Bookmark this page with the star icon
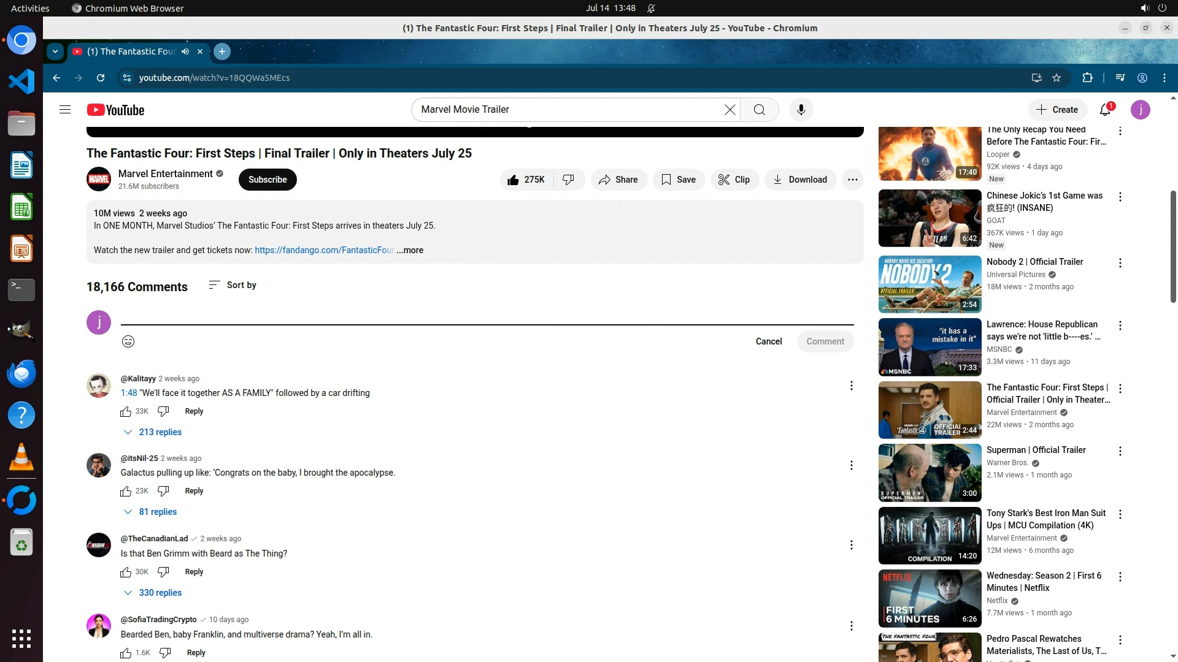1178x662 pixels. click(1057, 78)
